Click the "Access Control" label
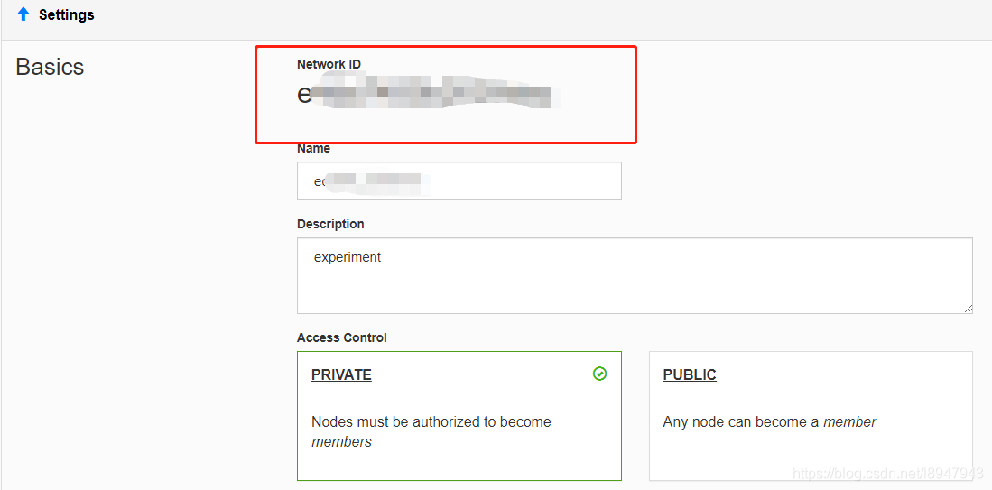This screenshot has height=490, width=992. [341, 337]
